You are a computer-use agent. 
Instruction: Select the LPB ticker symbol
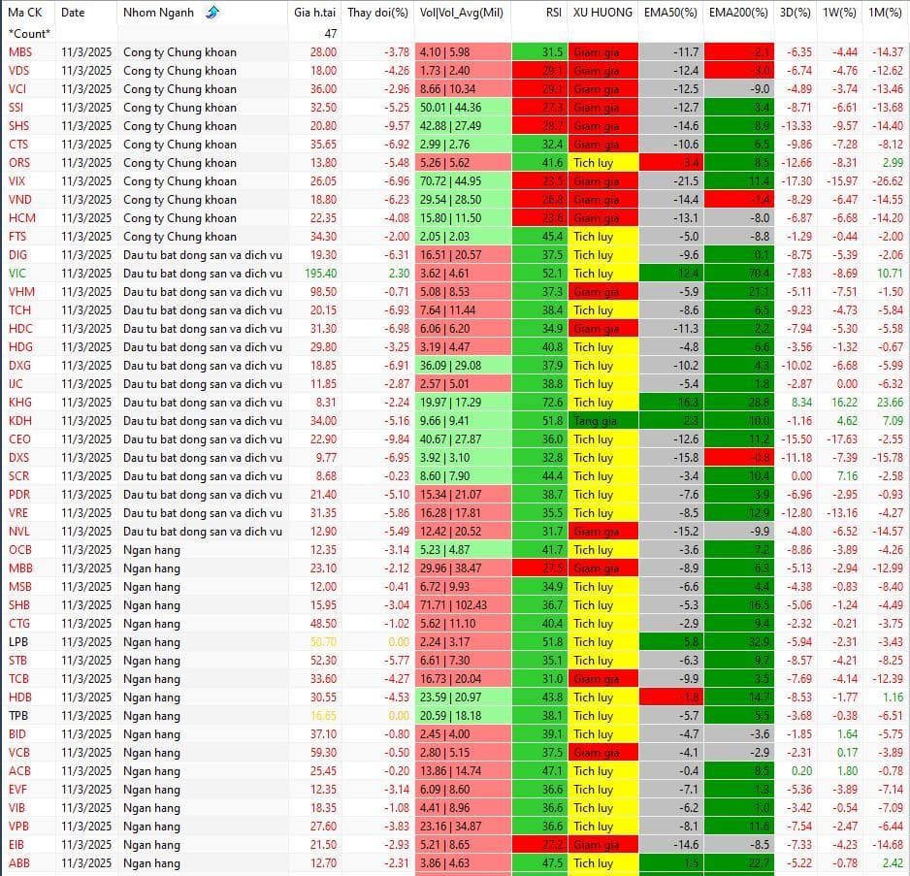[18, 642]
